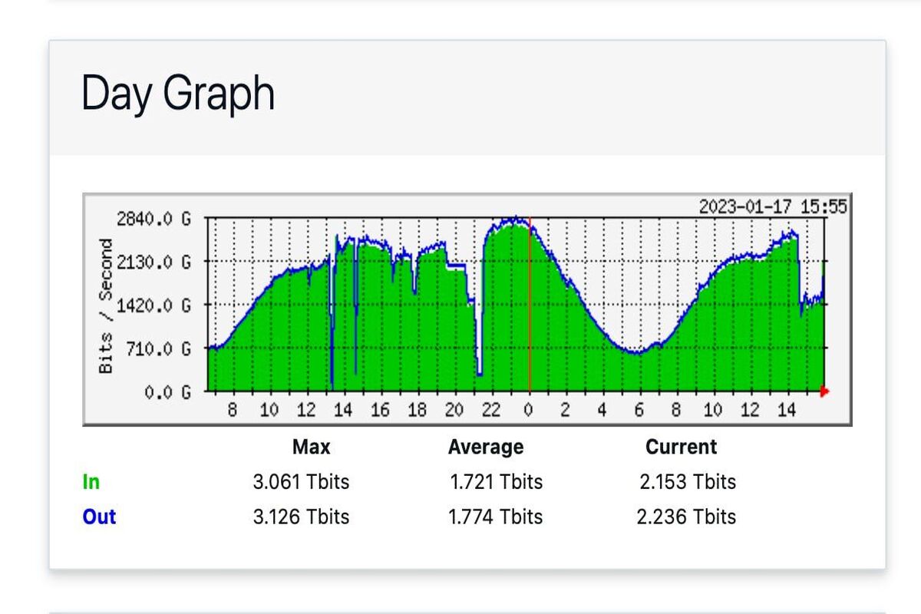Click the "2130.0 G" y-axis label
Image resolution: width=921 pixels, height=614 pixels.
click(153, 262)
